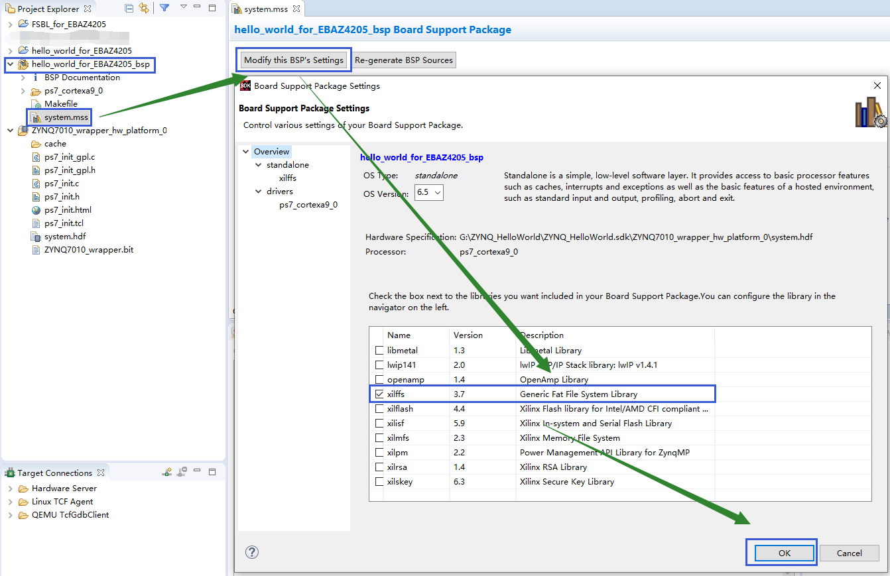The width and height of the screenshot is (890, 576).
Task: Open system.mss file in explorer
Action: [66, 117]
